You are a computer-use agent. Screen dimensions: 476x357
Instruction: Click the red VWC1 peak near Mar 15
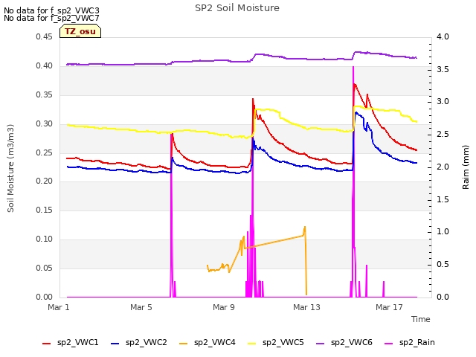[x=354, y=84]
